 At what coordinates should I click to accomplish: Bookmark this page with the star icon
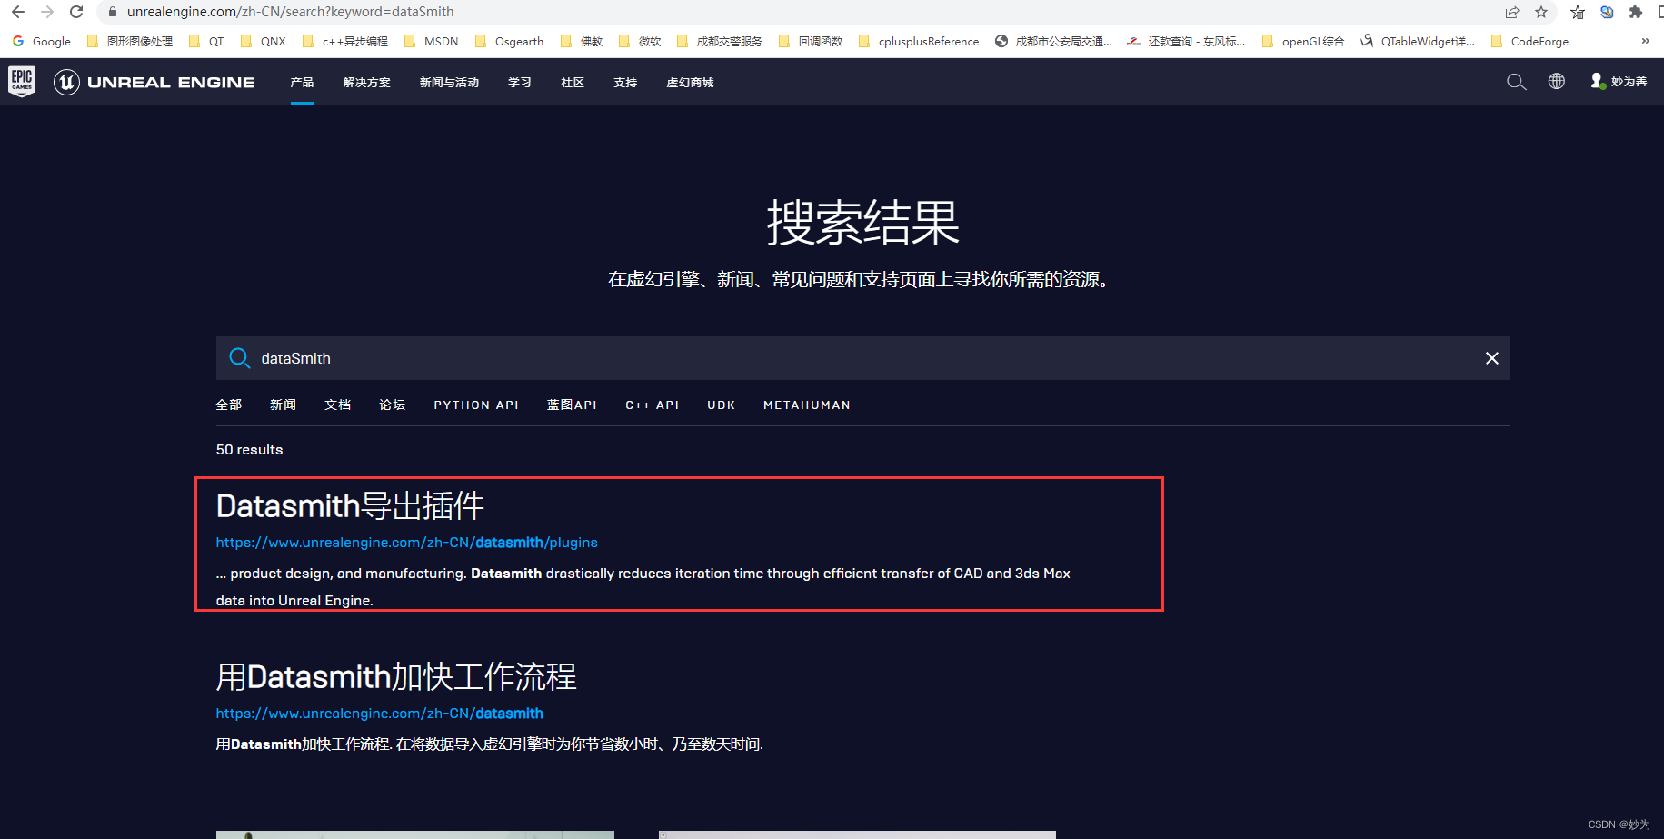pos(1541,12)
